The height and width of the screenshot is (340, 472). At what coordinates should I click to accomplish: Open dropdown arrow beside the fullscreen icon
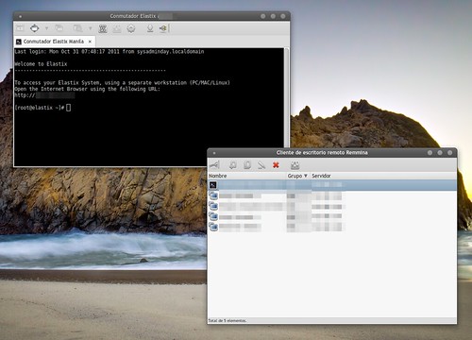(46, 28)
